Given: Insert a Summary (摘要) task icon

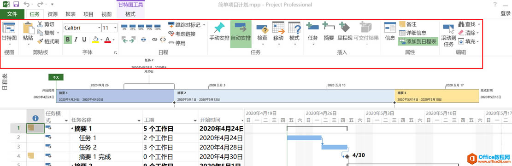Looking at the screenshot, I should (329, 31).
